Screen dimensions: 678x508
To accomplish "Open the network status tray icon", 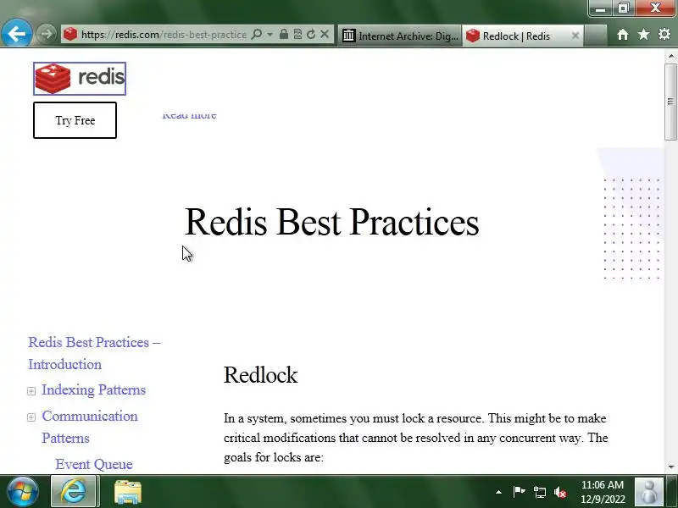I will click(x=539, y=492).
